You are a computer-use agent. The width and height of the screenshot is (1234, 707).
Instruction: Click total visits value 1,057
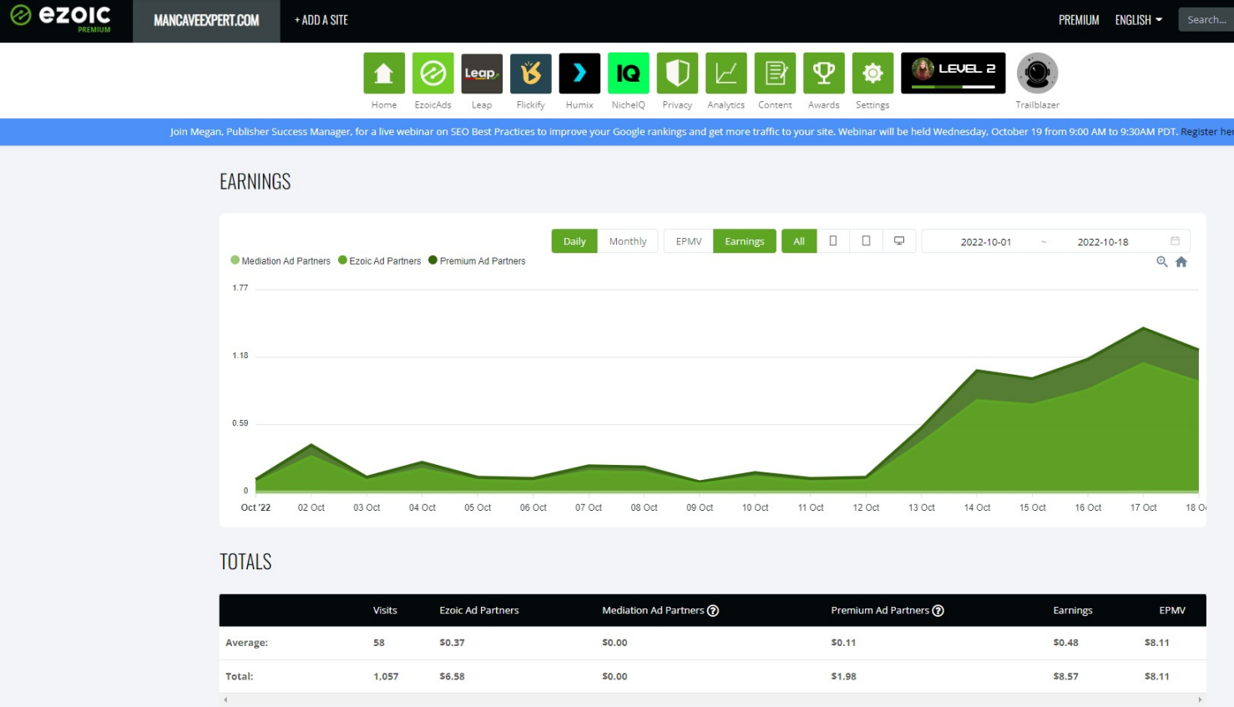[x=386, y=677]
